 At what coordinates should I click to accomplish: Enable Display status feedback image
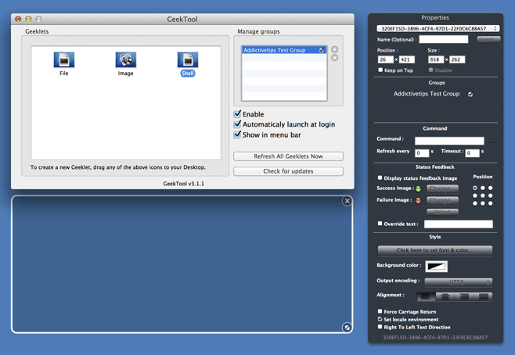click(x=380, y=177)
